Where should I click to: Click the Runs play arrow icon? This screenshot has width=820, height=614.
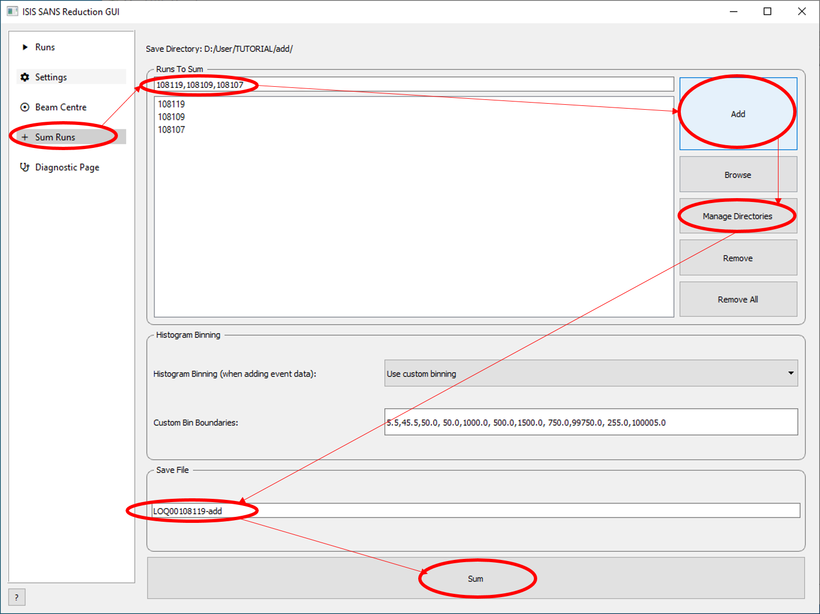[x=25, y=47]
